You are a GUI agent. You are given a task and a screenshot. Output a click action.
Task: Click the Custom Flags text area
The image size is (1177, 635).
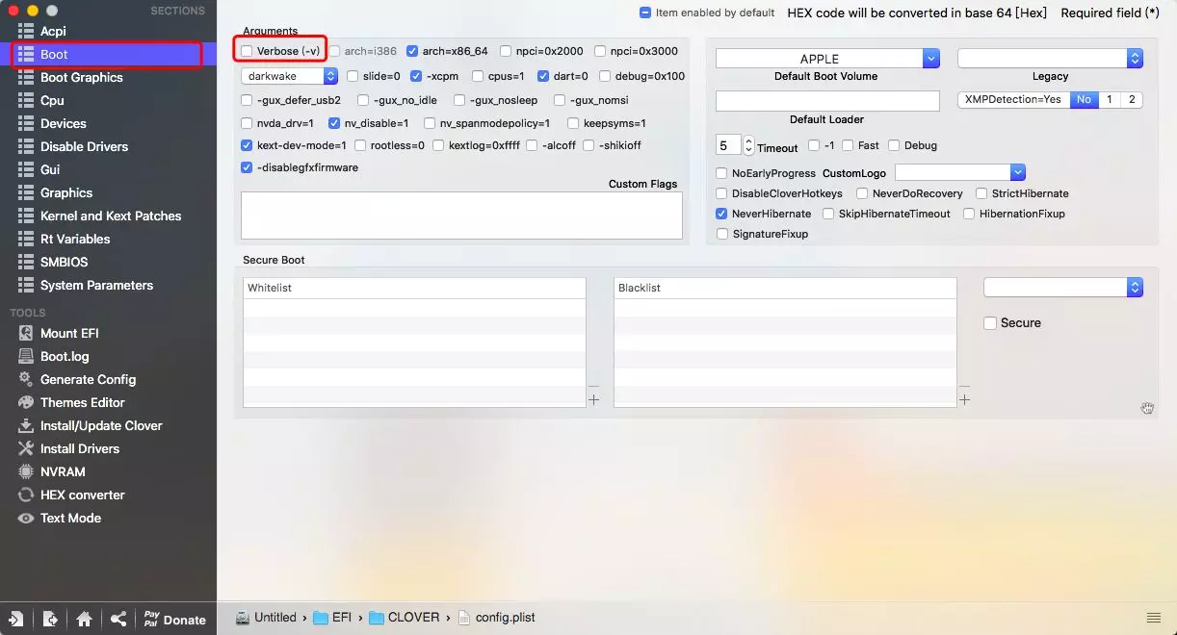pos(461,215)
